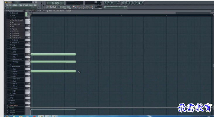
Task: Click the third view shortcut icon
Action: pyautogui.click(x=112, y=3)
